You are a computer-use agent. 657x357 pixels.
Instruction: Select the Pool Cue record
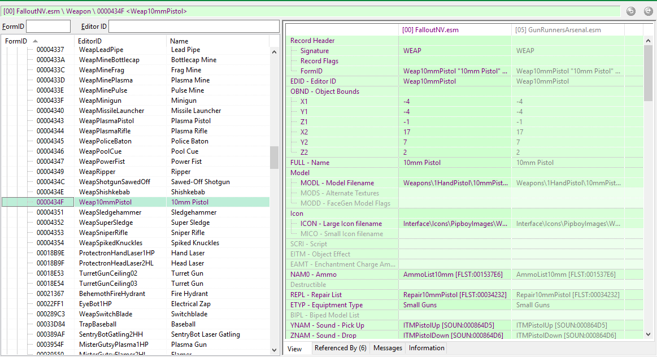point(136,151)
